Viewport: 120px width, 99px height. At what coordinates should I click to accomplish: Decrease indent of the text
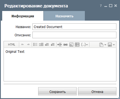point(53,45)
